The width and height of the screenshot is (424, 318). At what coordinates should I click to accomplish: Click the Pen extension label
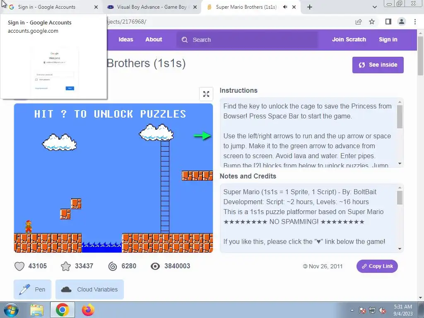40,289
